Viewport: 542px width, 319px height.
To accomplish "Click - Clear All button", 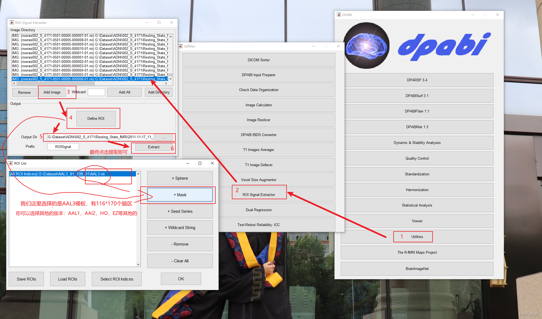I will tap(180, 261).
